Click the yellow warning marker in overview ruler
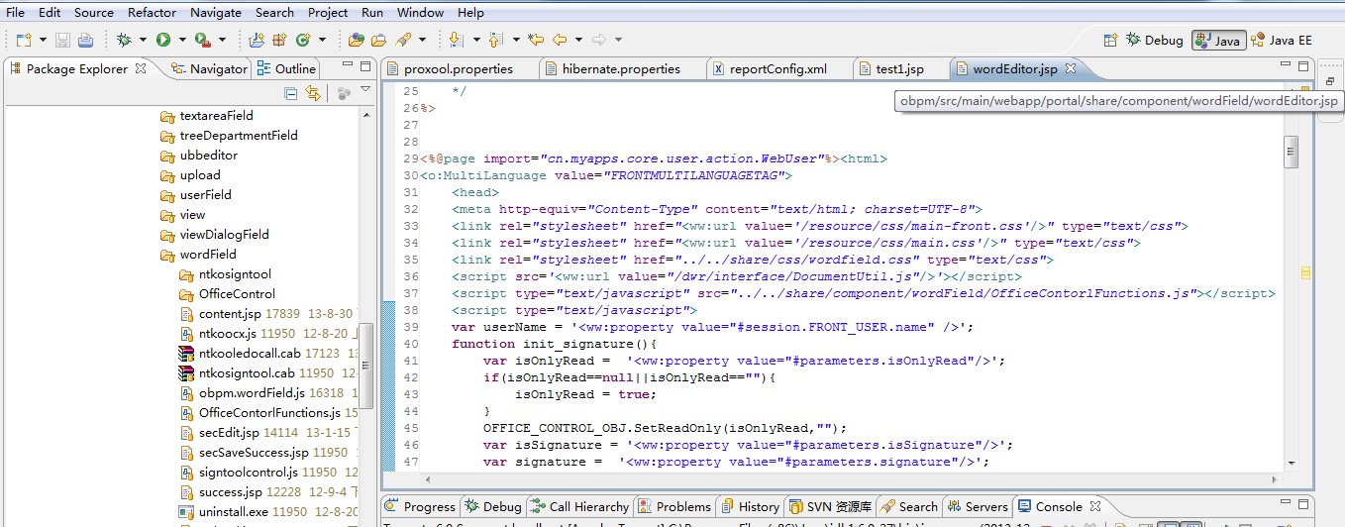Image resolution: width=1345 pixels, height=527 pixels. point(1305,272)
